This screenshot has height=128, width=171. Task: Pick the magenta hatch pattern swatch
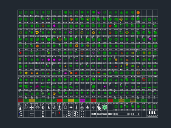(x=82, y=100)
